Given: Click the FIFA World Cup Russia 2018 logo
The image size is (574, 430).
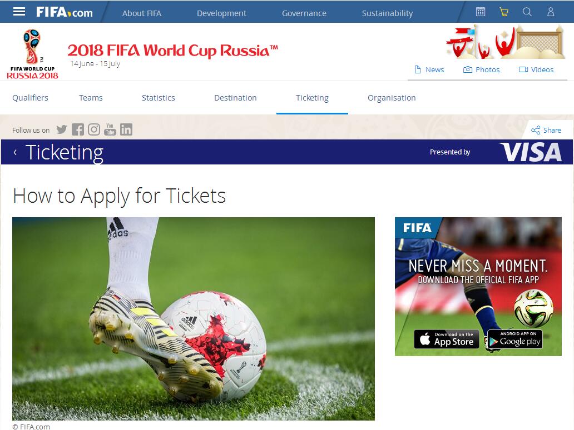Looking at the screenshot, I should 32,54.
